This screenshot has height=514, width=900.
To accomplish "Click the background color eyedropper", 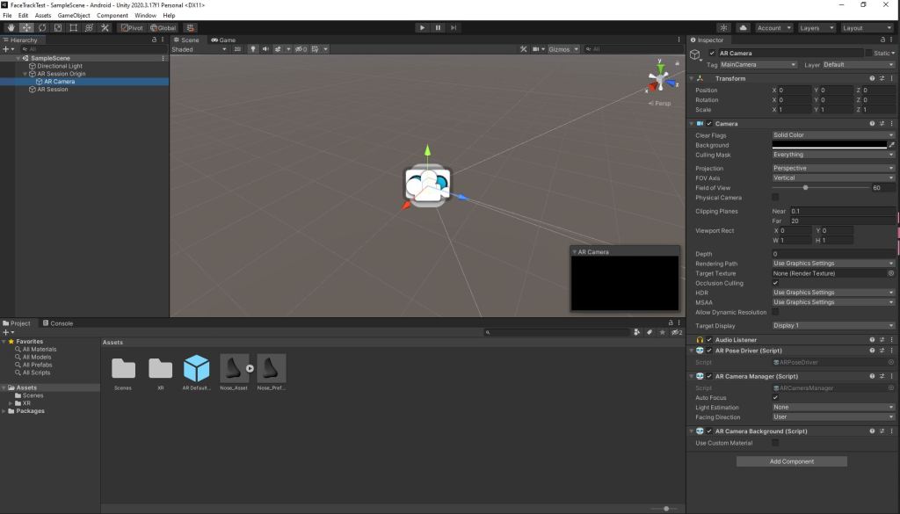I will tap(891, 145).
